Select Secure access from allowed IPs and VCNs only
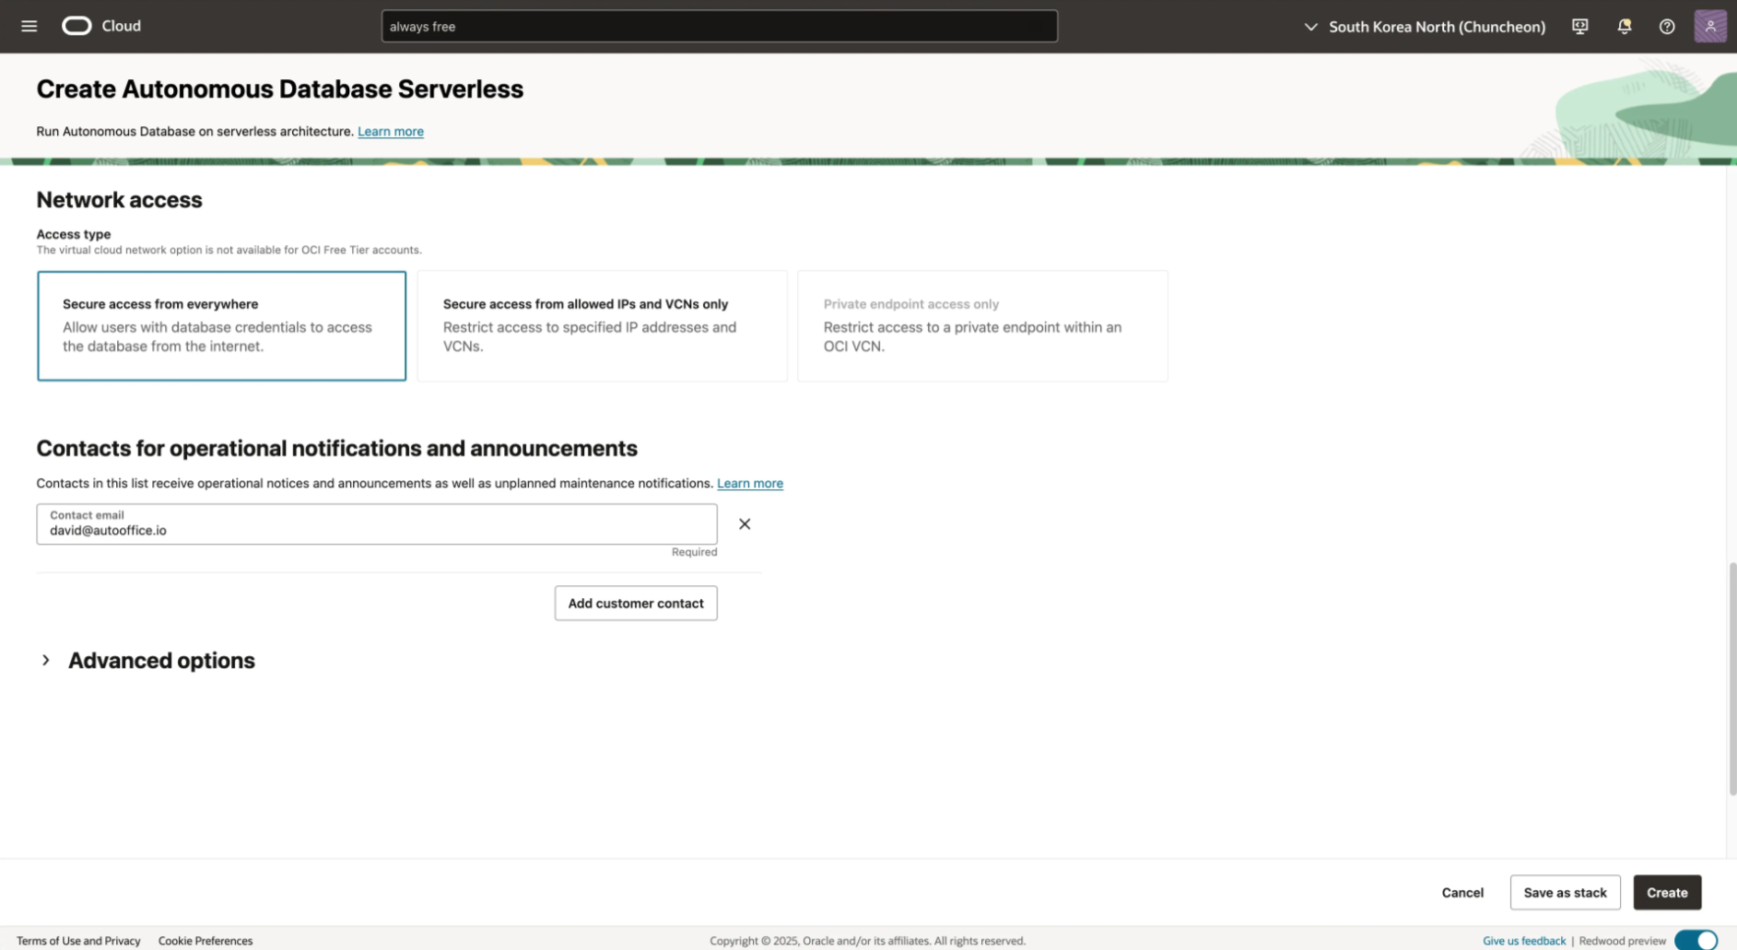This screenshot has width=1737, height=950. tap(602, 325)
